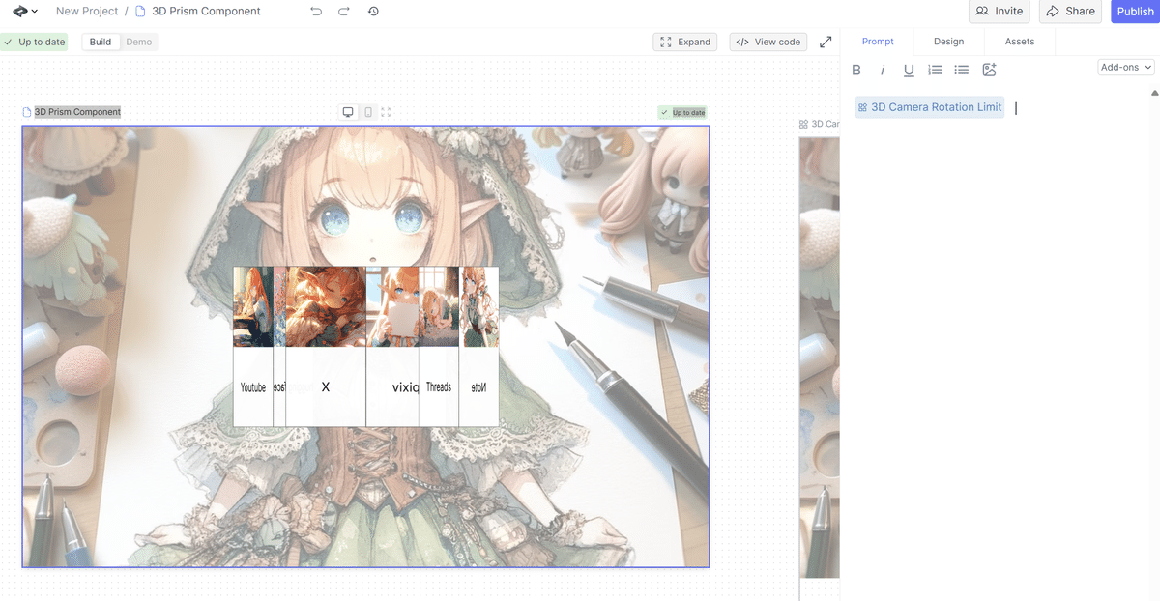This screenshot has width=1160, height=601.
Task: Toggle fullscreen arrows icon
Action: [x=826, y=42]
